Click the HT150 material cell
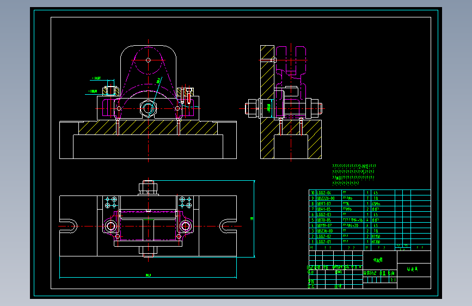 click(376, 236)
